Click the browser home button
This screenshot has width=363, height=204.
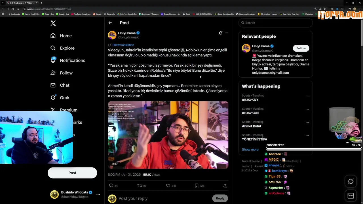point(18,9)
